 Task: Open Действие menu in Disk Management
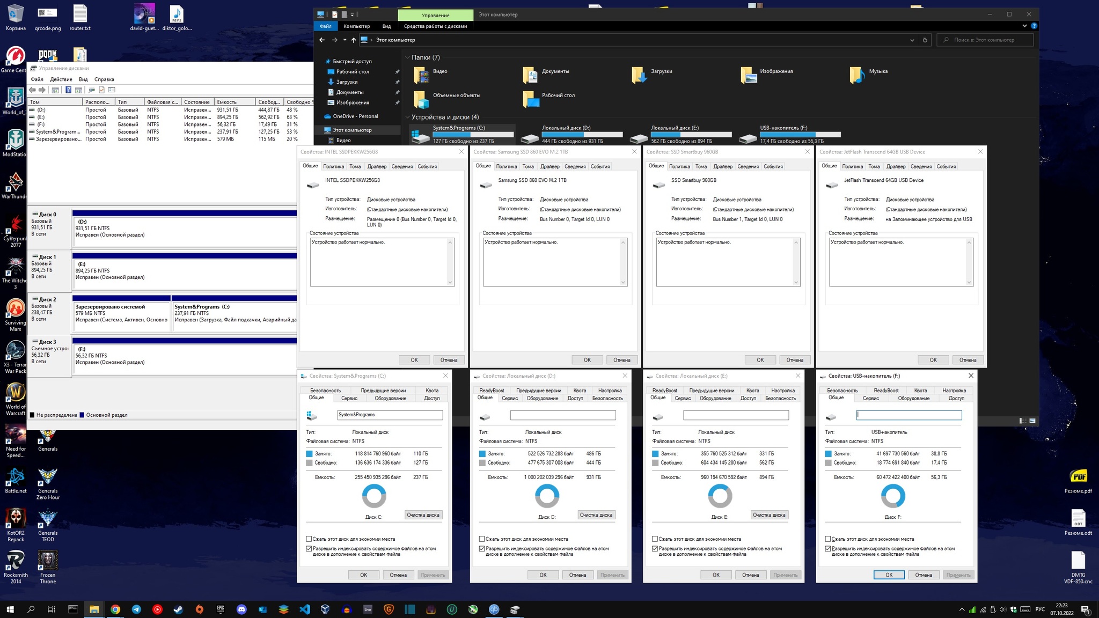pyautogui.click(x=61, y=79)
